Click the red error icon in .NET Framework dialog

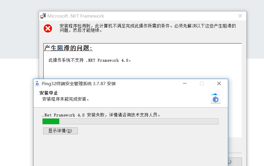point(48,28)
